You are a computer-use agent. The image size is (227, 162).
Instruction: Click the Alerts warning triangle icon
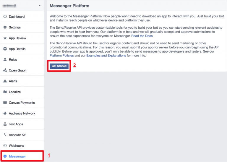click(x=5, y=81)
